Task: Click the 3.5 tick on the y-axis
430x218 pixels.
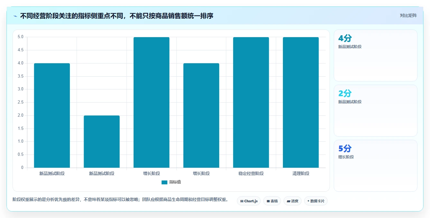Action: (21, 76)
